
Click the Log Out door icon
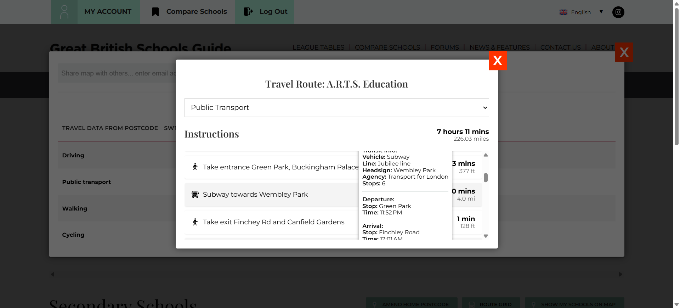pyautogui.click(x=248, y=12)
